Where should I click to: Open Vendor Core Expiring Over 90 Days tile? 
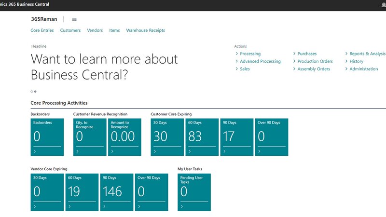[152, 192]
